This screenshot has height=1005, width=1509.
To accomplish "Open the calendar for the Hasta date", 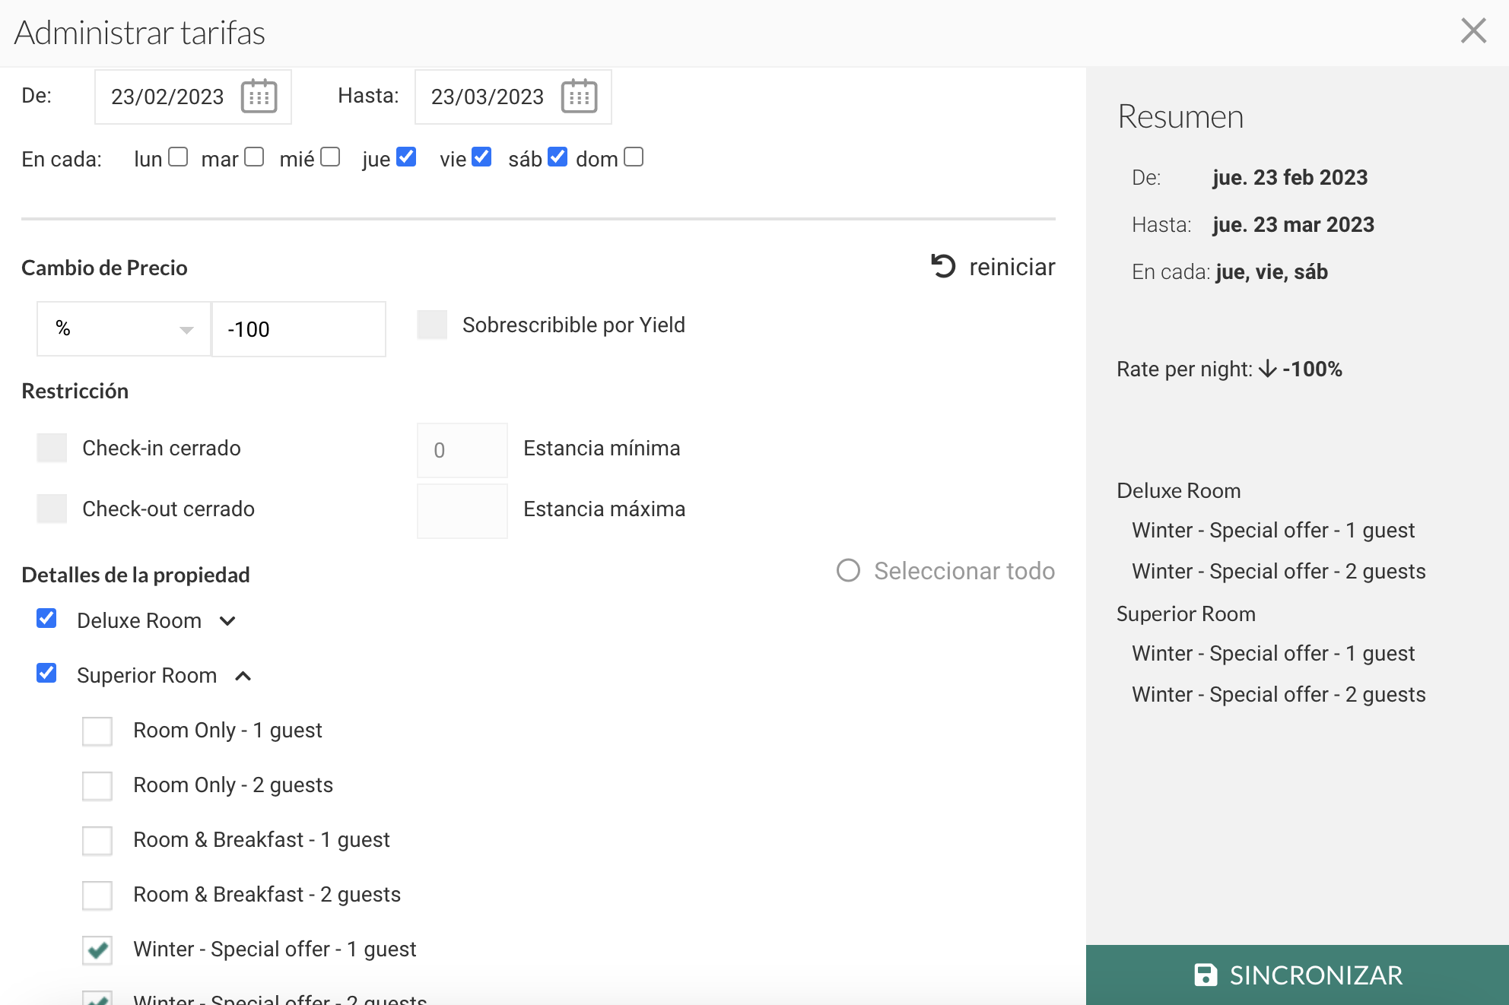I will coord(579,97).
